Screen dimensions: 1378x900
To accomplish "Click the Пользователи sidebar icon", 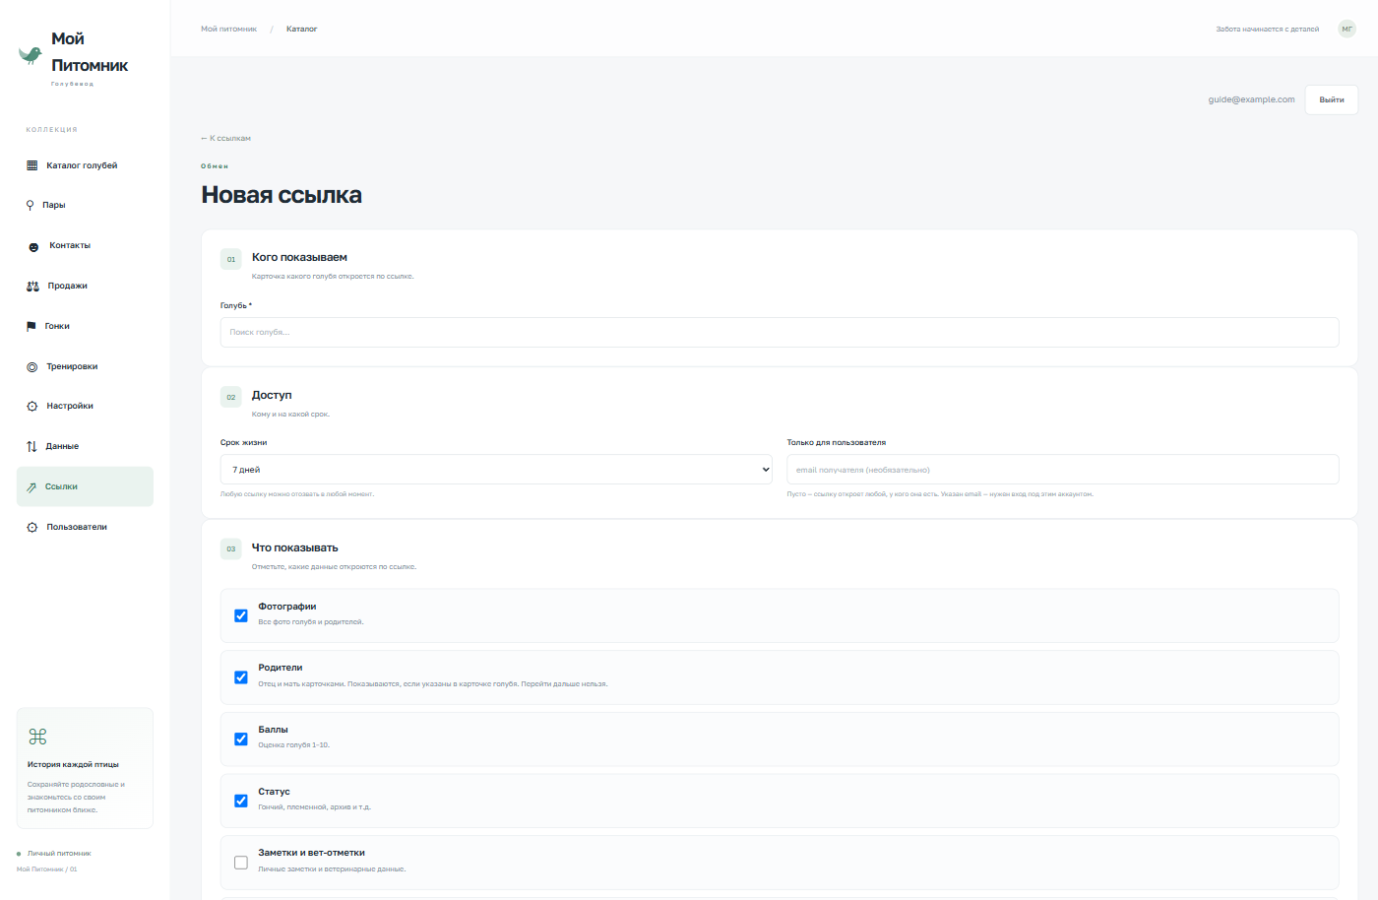I will tap(32, 527).
